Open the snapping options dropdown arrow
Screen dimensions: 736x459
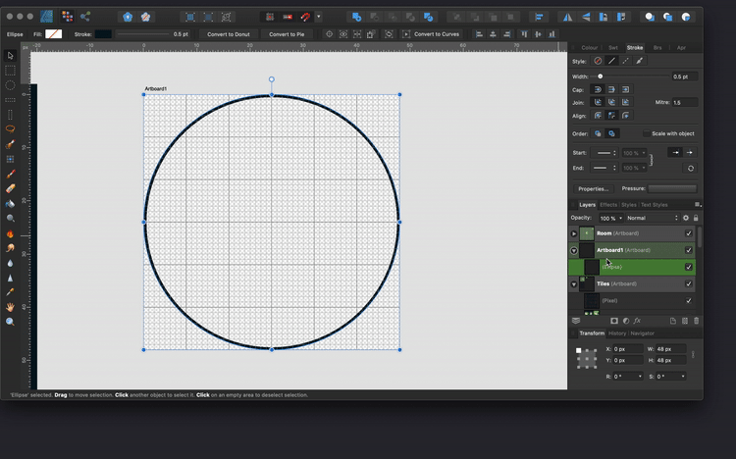(318, 17)
